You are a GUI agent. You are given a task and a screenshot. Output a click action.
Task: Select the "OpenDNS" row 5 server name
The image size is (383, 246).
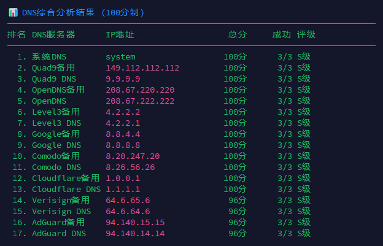49,101
